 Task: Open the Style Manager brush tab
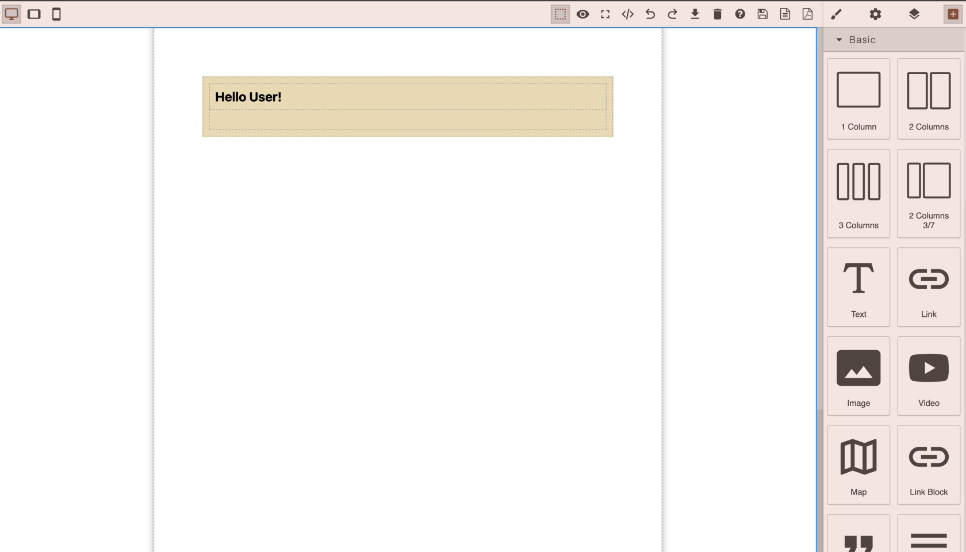[836, 14]
